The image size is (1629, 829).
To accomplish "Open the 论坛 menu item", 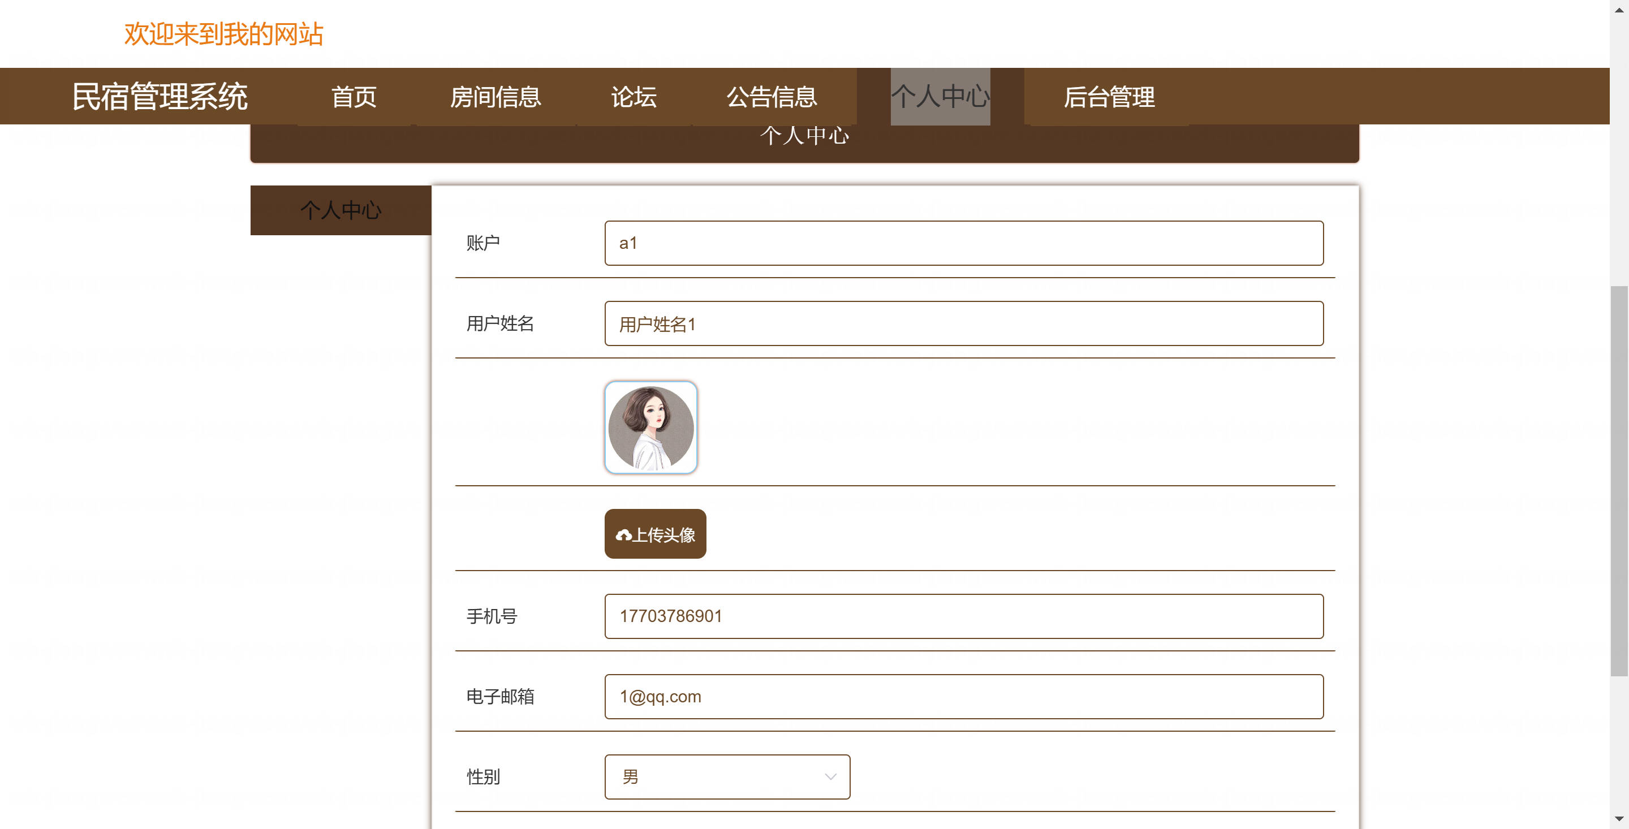I will point(633,97).
